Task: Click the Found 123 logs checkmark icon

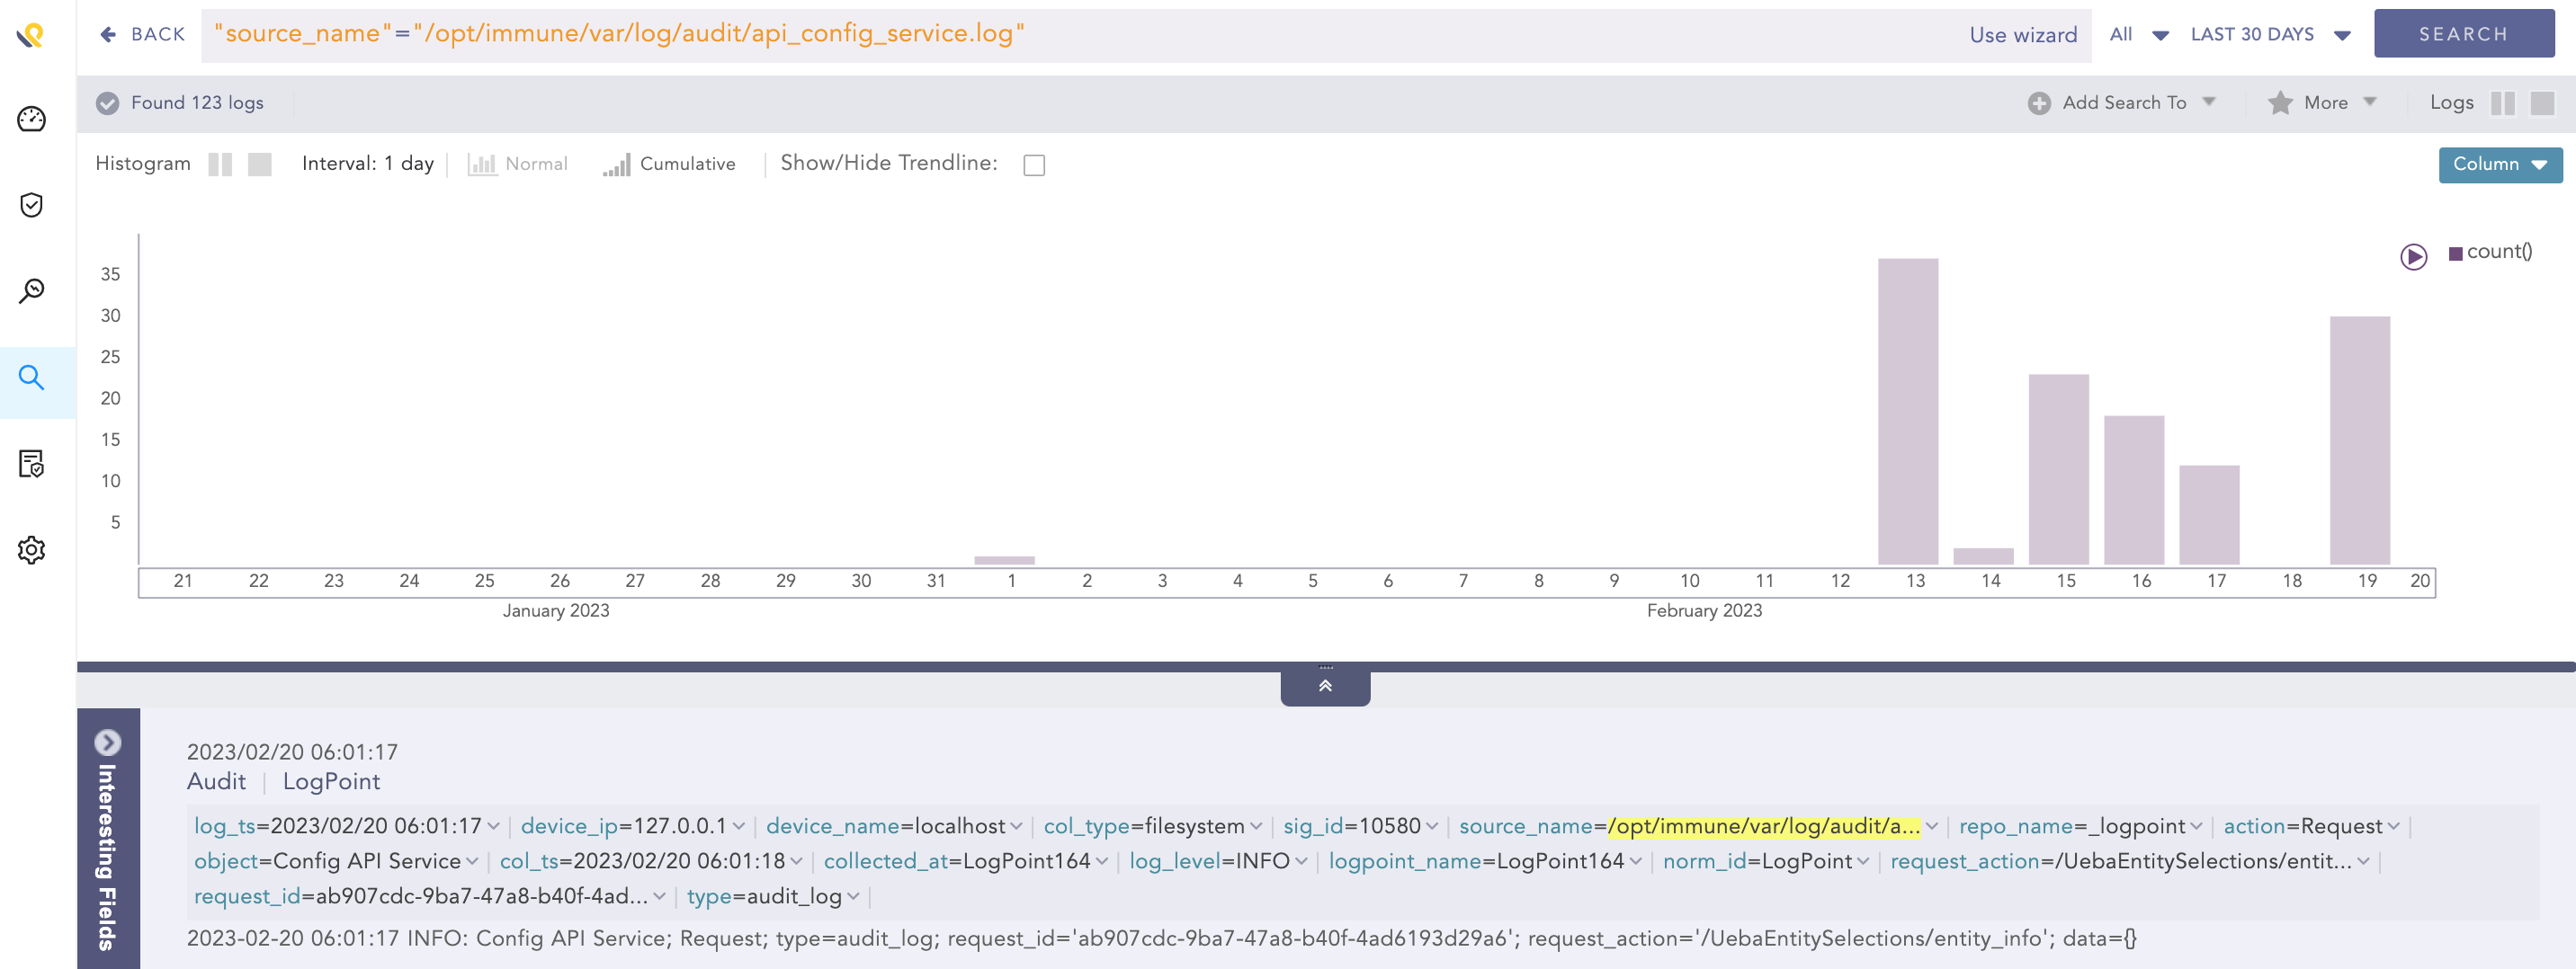Action: (x=107, y=102)
